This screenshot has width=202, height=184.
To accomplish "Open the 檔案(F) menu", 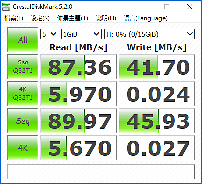I will point(14,18).
